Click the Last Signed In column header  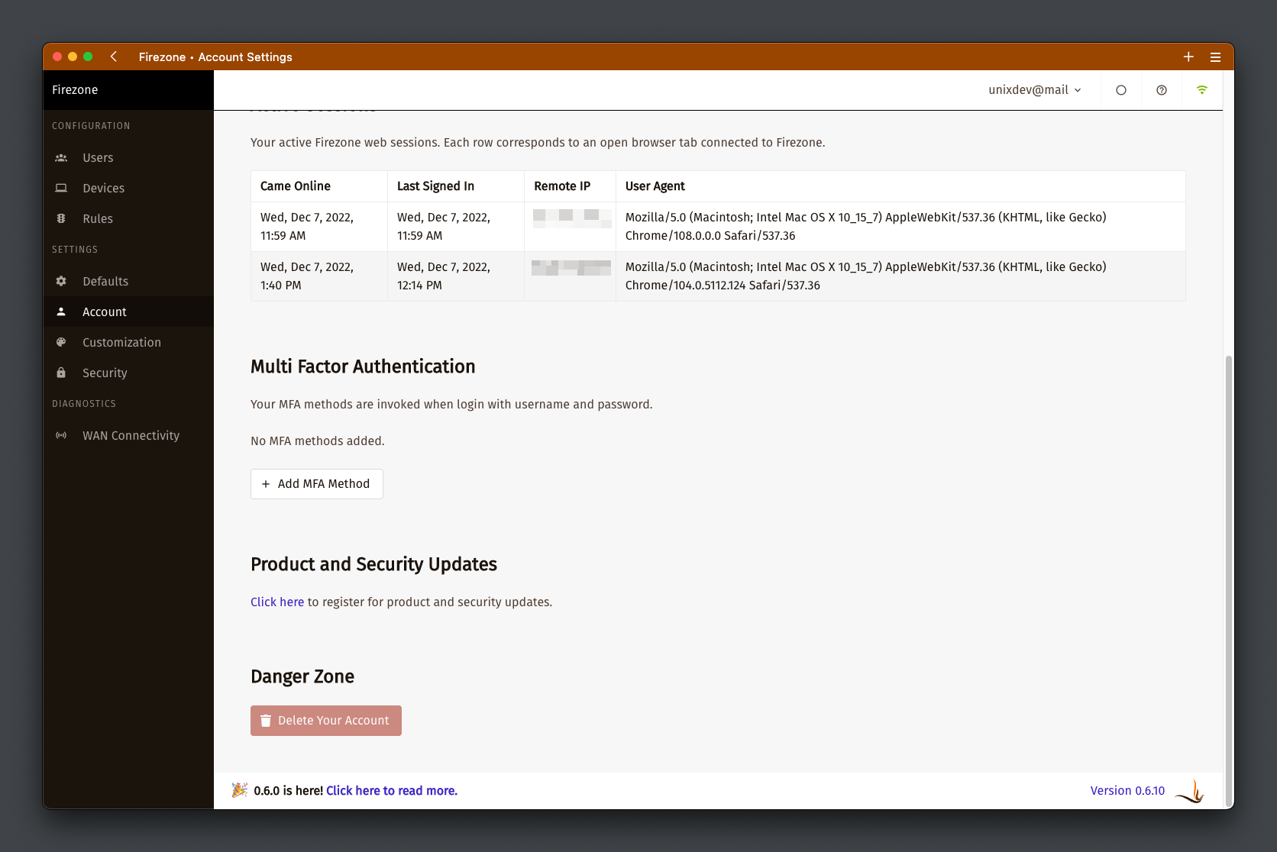coord(456,186)
